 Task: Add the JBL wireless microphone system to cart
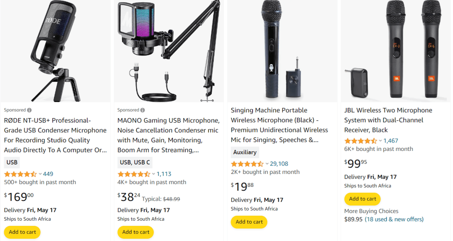(x=362, y=199)
